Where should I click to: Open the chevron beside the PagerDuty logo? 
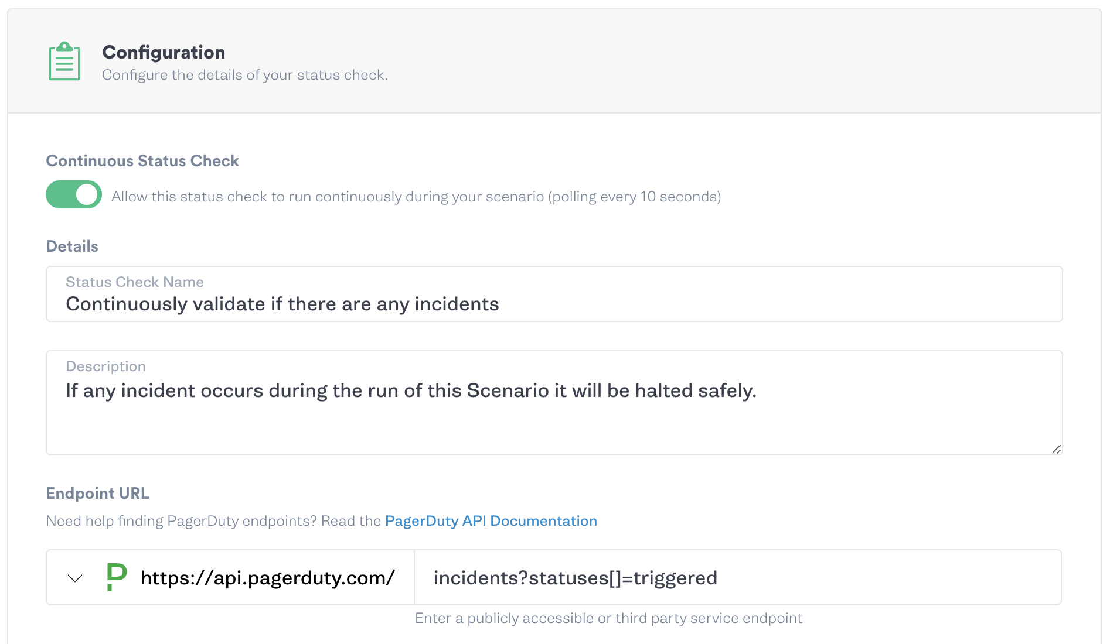pos(74,578)
